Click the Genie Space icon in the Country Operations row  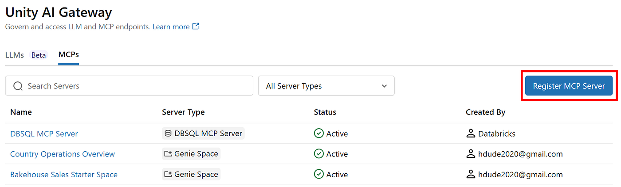(x=168, y=154)
